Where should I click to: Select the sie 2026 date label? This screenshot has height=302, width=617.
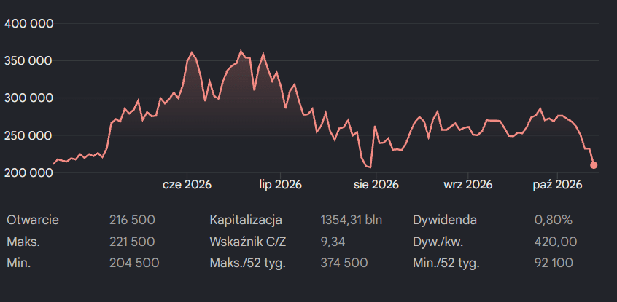click(376, 185)
